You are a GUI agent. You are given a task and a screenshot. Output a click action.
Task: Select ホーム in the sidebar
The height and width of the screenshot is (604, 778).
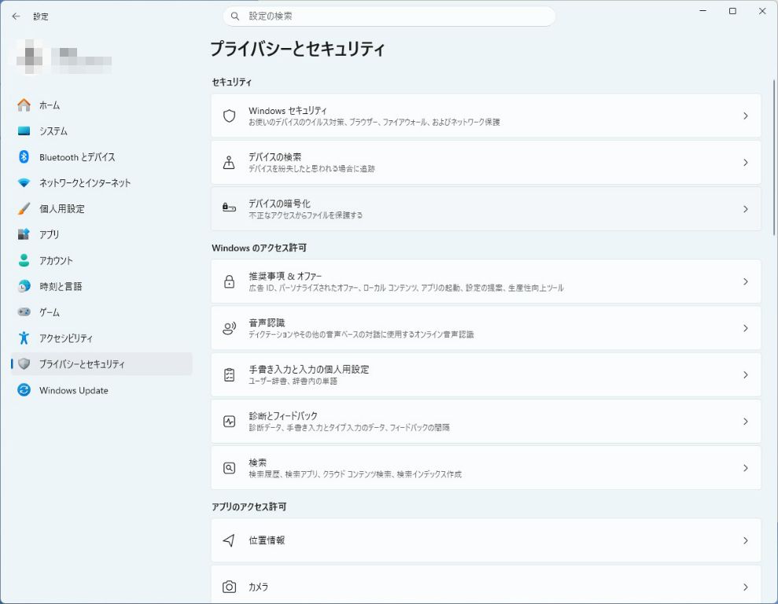point(101,105)
